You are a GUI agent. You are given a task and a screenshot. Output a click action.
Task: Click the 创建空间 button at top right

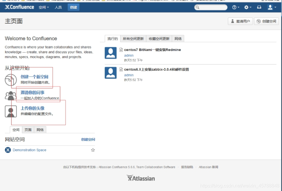coord(266,21)
